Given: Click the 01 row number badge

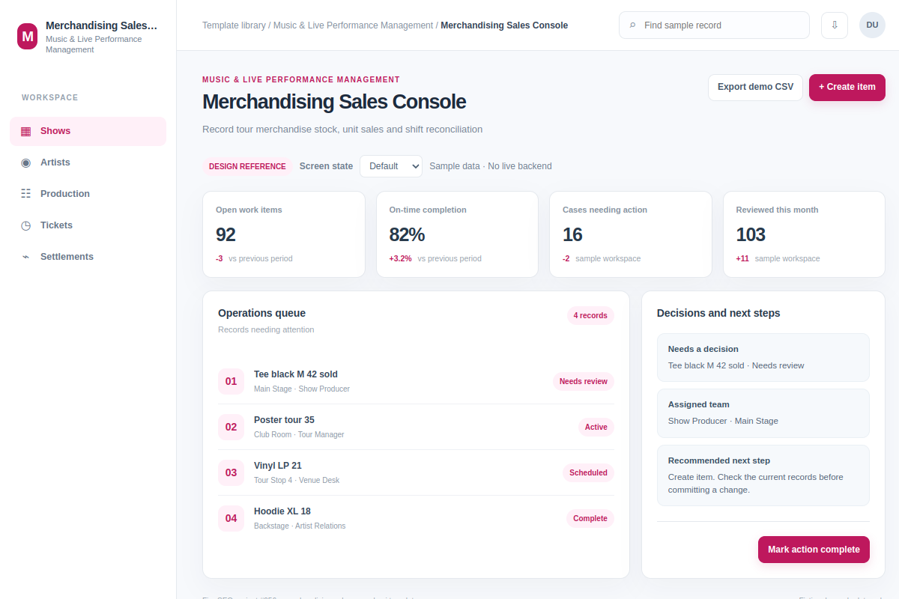Looking at the screenshot, I should (x=231, y=381).
